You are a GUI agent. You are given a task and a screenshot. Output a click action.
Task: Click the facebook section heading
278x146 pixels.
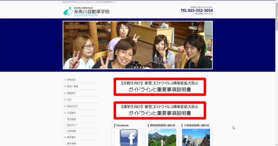point(122,125)
